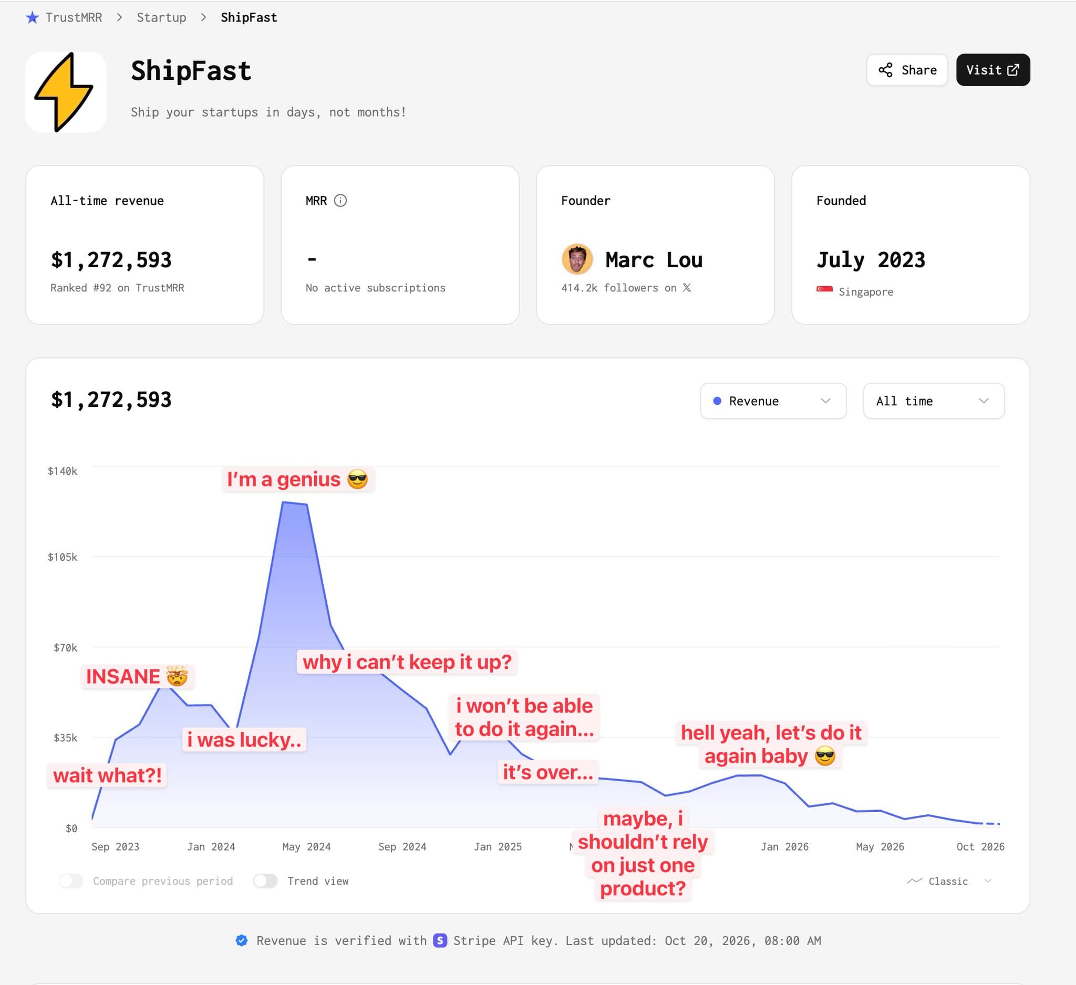Image resolution: width=1076 pixels, height=985 pixels.
Task: Click the $140k y-axis label
Action: click(63, 471)
